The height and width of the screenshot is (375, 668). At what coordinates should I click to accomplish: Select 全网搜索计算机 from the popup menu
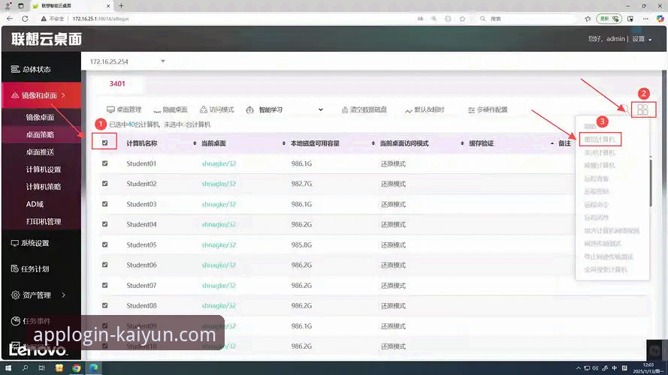[x=606, y=269]
